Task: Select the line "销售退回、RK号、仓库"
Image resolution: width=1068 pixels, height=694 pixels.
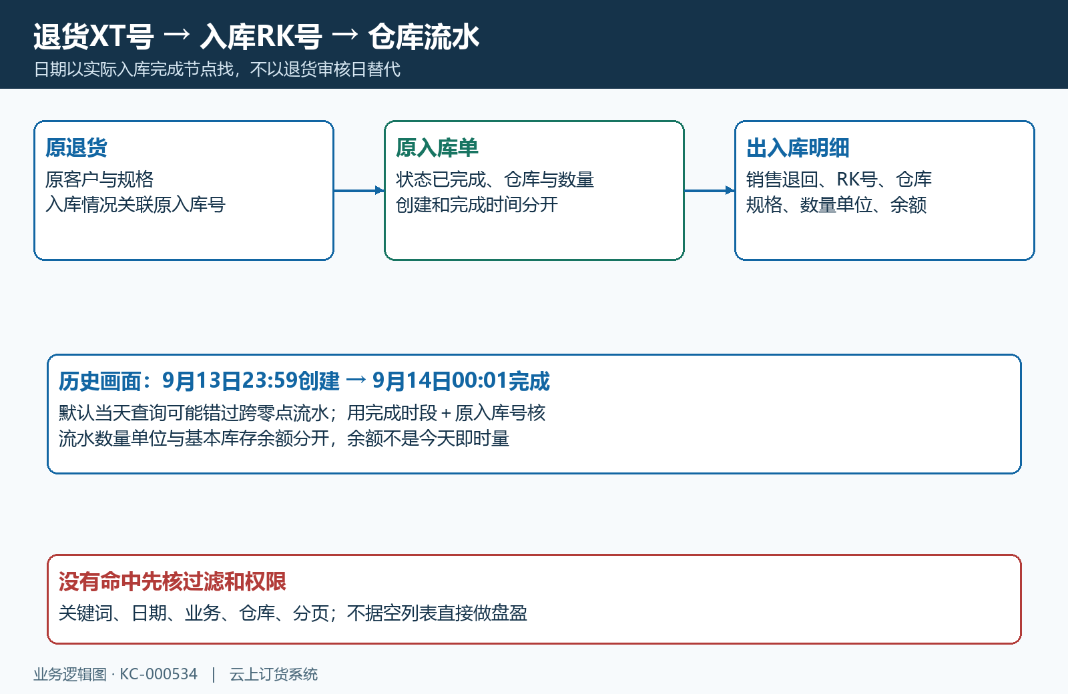Action: [x=839, y=180]
